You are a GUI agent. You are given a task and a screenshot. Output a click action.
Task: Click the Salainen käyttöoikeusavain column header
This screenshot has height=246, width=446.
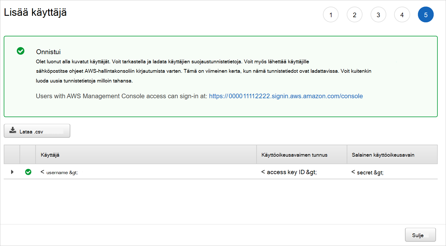(392, 155)
